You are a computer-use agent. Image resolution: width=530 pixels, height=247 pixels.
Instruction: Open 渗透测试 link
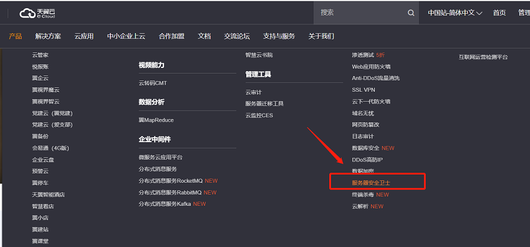click(x=363, y=55)
